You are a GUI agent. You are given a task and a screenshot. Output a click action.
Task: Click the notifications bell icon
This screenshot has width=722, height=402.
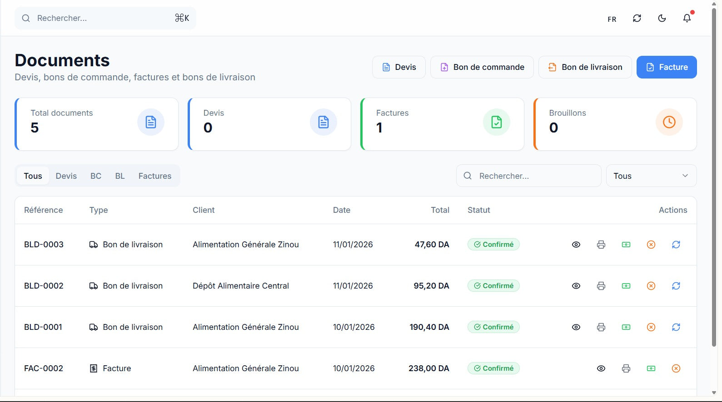tap(687, 18)
